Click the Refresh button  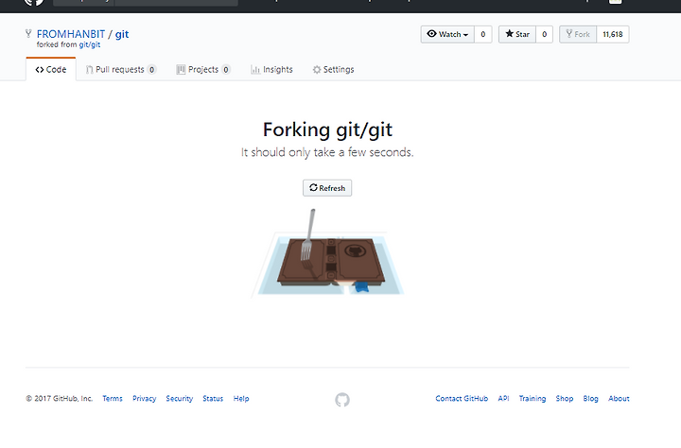[327, 188]
